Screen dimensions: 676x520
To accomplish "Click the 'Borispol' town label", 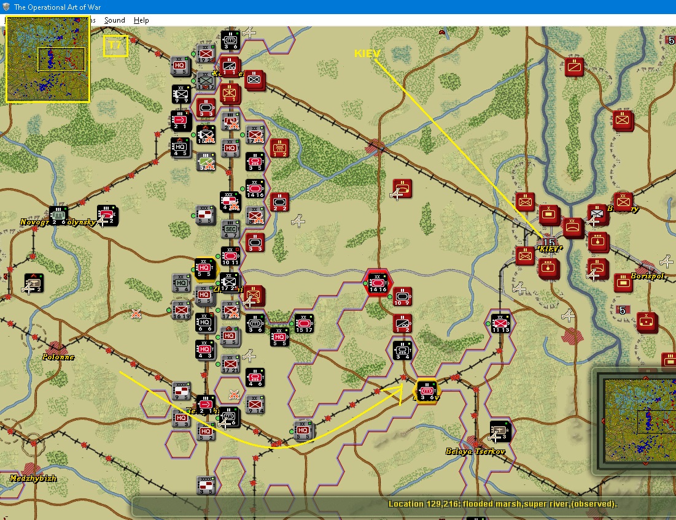I will point(648,276).
